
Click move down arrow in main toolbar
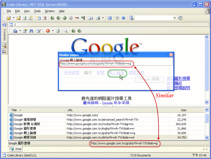pyautogui.click(x=59, y=18)
